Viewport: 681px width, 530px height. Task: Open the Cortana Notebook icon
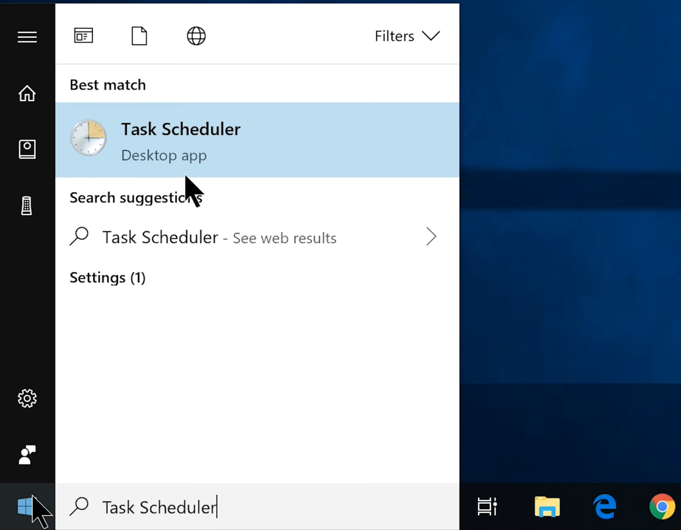tap(27, 149)
